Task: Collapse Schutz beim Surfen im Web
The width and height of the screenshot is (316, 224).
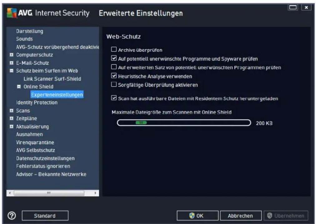Action: coord(12,71)
